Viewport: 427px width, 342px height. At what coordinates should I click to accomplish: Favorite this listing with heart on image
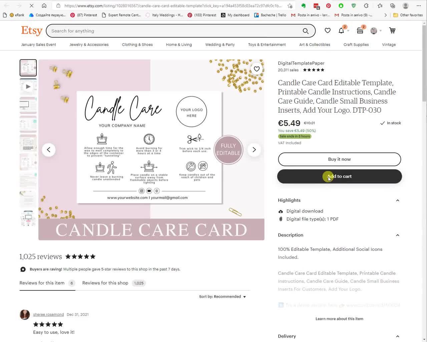click(x=257, y=69)
